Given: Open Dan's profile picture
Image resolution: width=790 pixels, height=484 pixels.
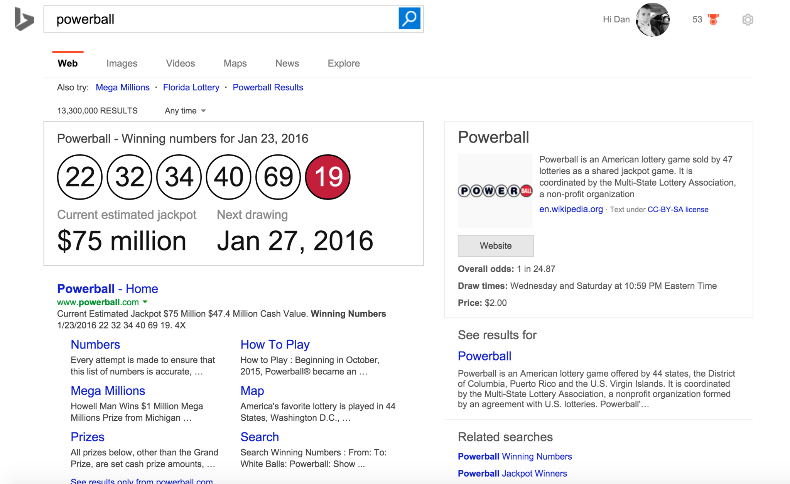Looking at the screenshot, I should tap(653, 19).
